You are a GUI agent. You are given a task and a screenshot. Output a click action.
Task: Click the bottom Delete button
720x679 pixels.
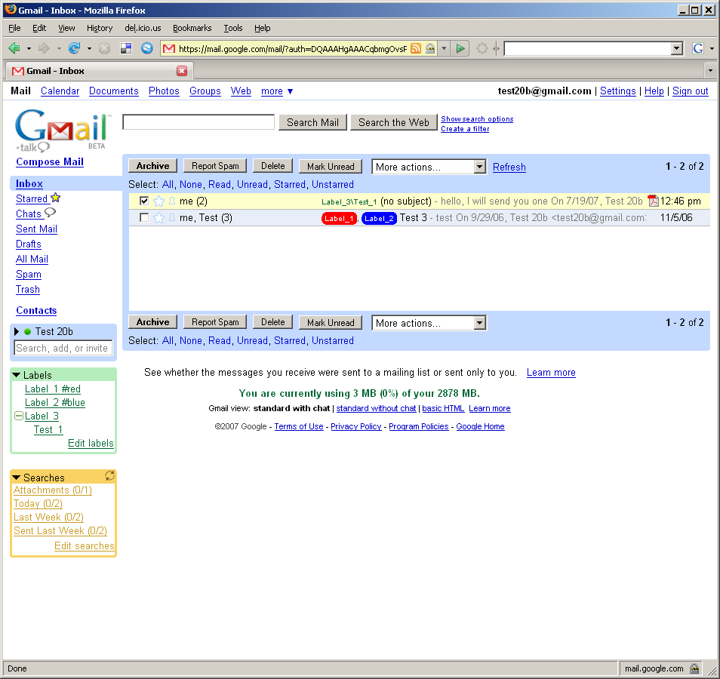click(x=273, y=322)
